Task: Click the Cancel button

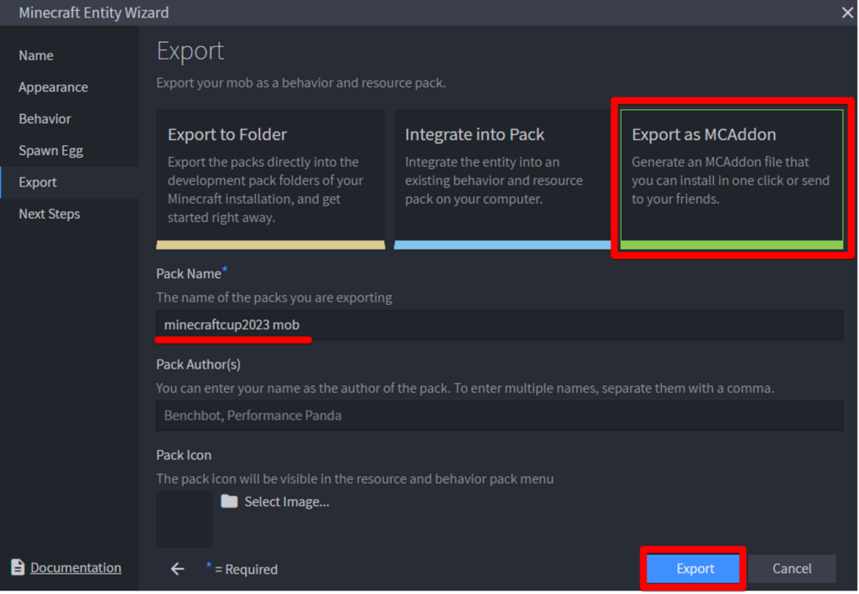Action: click(x=791, y=569)
